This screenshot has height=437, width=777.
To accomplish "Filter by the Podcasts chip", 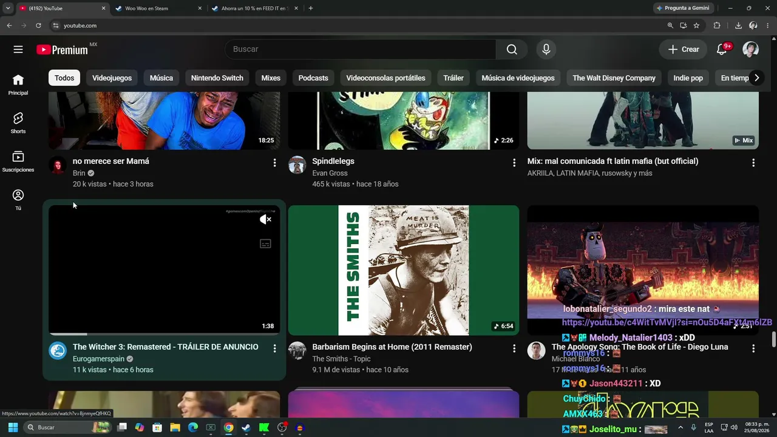I will [313, 78].
